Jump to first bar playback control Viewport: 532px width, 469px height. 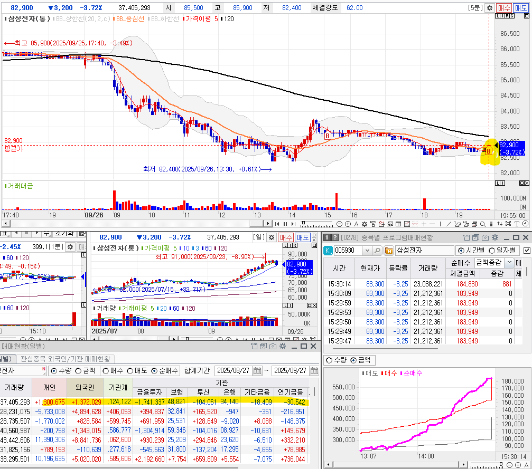(x=277, y=224)
